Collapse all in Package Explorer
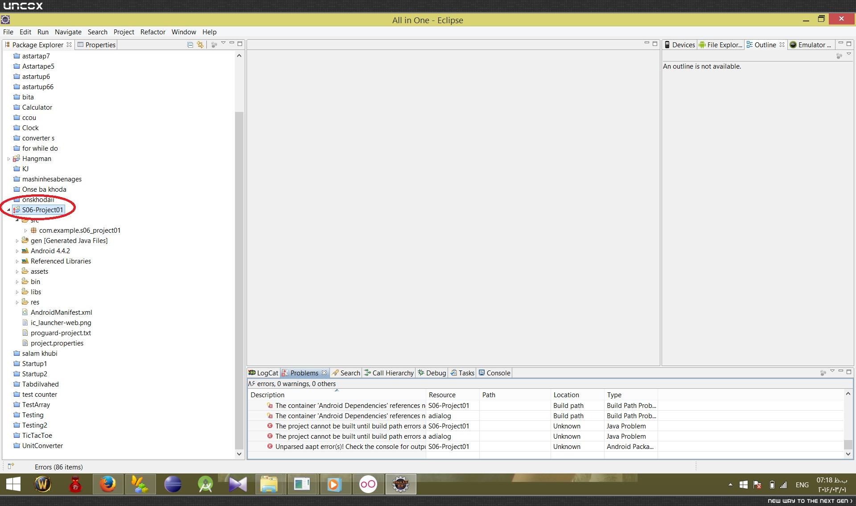The image size is (856, 506). tap(190, 45)
